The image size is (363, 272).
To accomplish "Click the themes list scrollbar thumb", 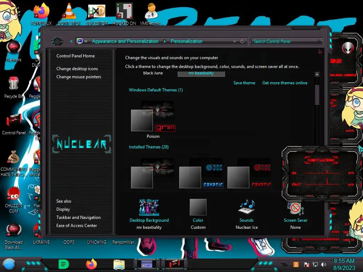I will click(317, 95).
